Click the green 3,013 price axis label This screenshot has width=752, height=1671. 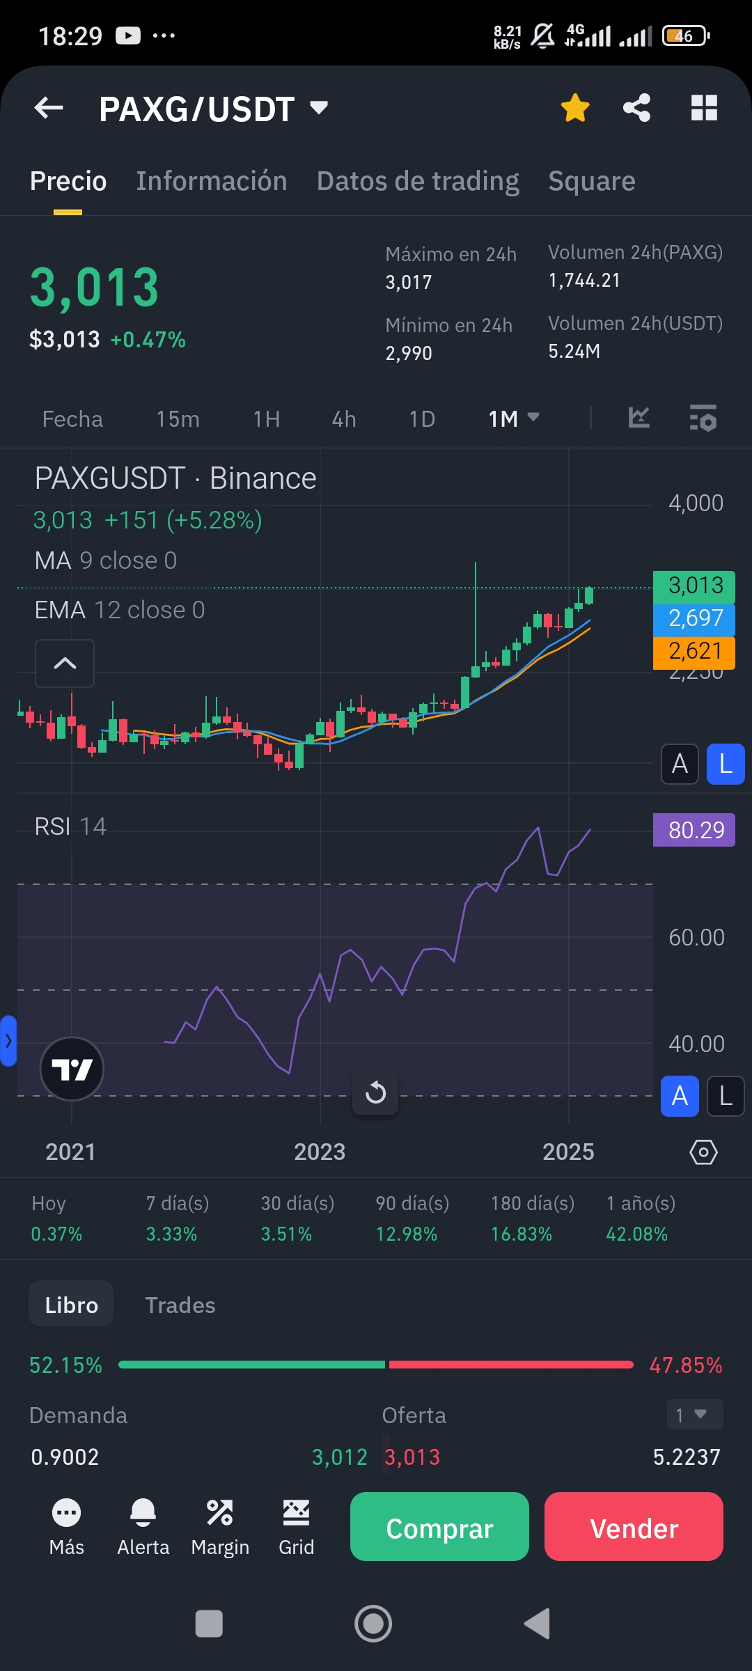click(x=694, y=586)
